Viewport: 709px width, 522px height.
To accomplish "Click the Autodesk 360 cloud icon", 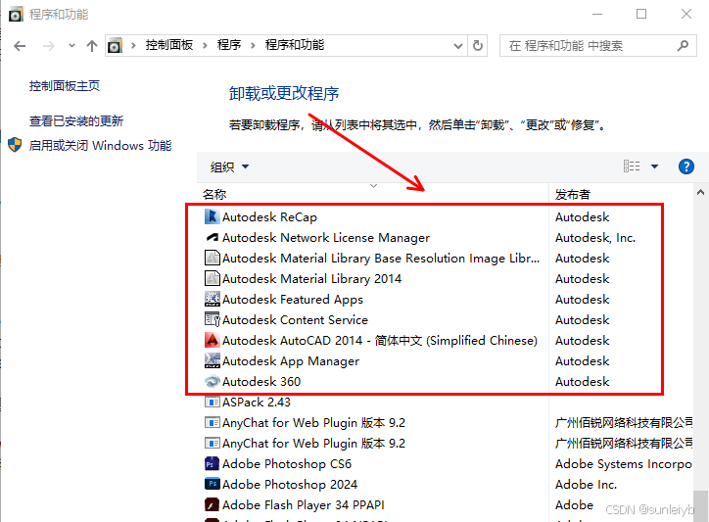I will click(x=213, y=381).
